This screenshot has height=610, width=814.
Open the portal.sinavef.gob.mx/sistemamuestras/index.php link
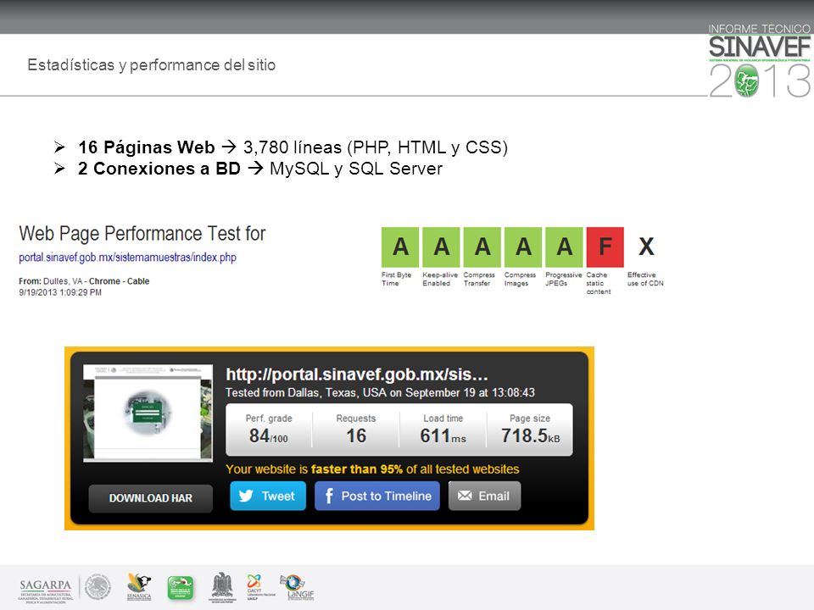click(x=128, y=258)
